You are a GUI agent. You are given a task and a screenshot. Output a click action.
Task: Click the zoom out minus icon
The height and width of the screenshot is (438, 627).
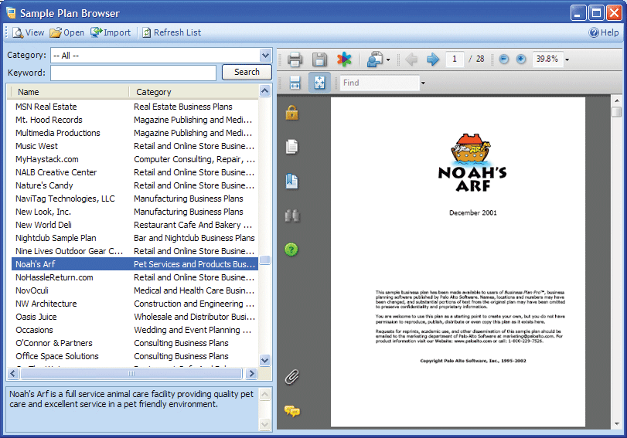(x=504, y=59)
